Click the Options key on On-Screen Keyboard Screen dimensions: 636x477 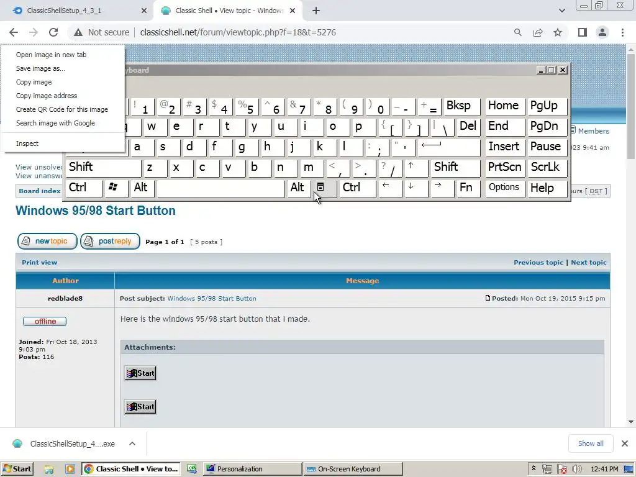point(504,188)
